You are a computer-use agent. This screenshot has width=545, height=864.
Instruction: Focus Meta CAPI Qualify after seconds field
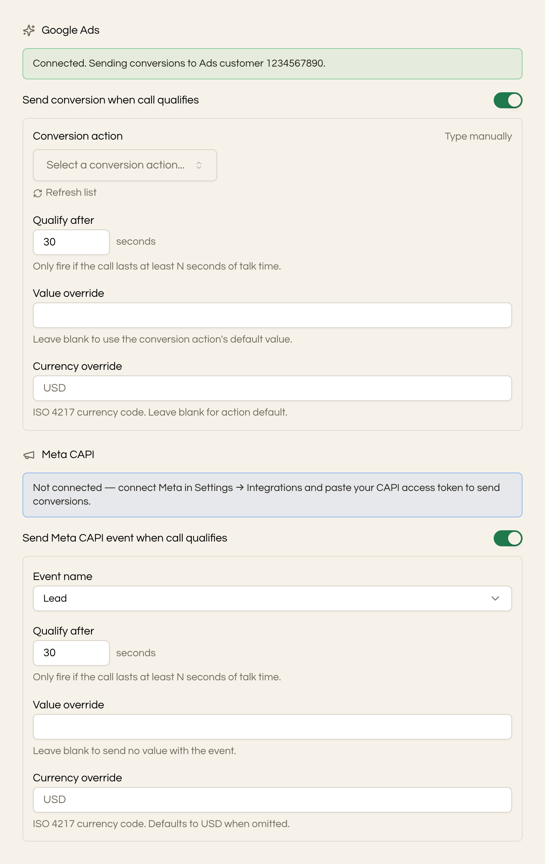71,653
